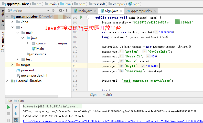Click the scroll-from-source icon in Project panel

[53, 10]
